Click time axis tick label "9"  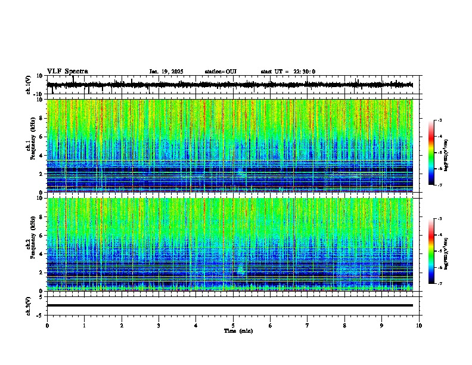pyautogui.click(x=381, y=326)
